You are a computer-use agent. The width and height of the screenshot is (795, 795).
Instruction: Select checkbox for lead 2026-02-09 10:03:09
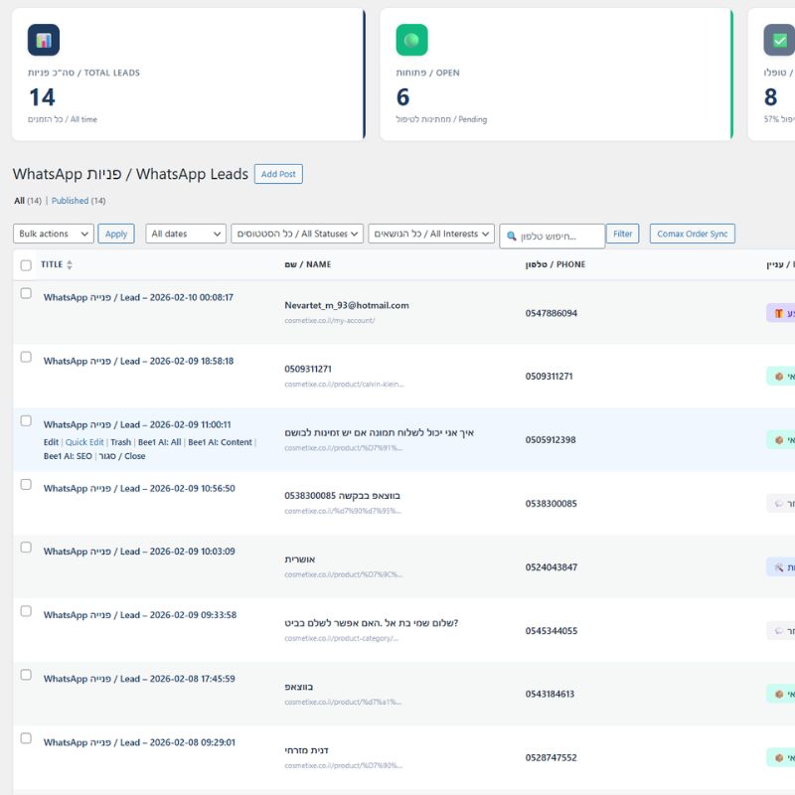click(x=26, y=548)
